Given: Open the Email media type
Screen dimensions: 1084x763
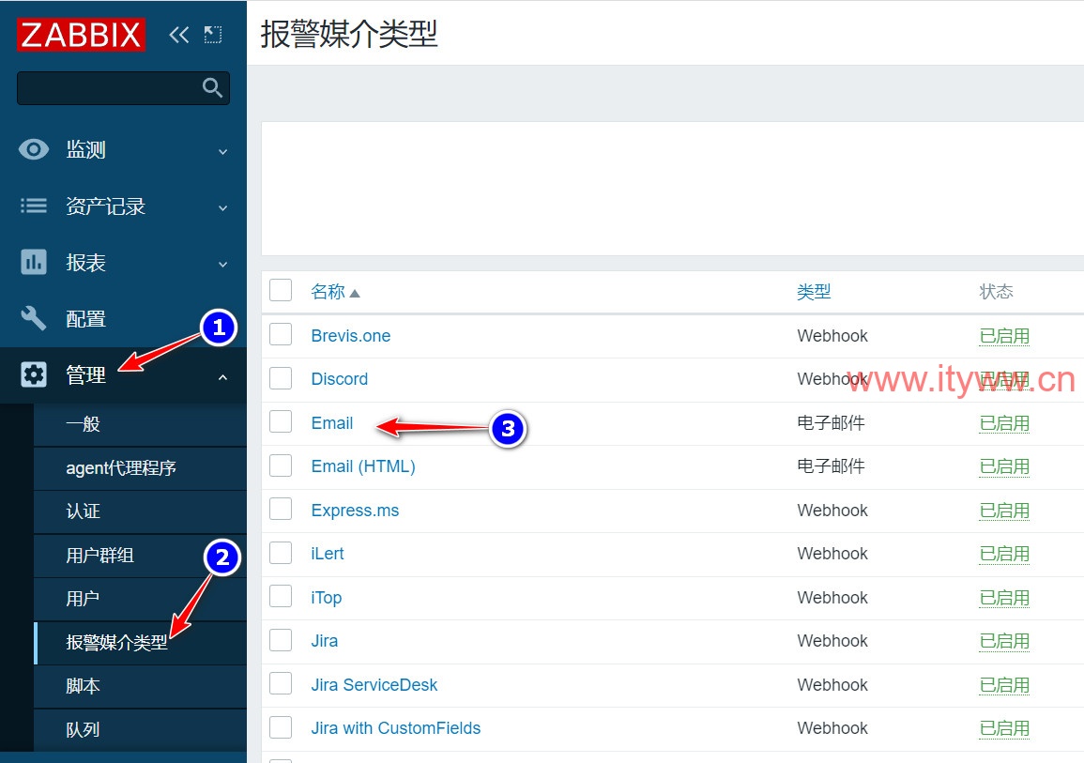Looking at the screenshot, I should 332,423.
